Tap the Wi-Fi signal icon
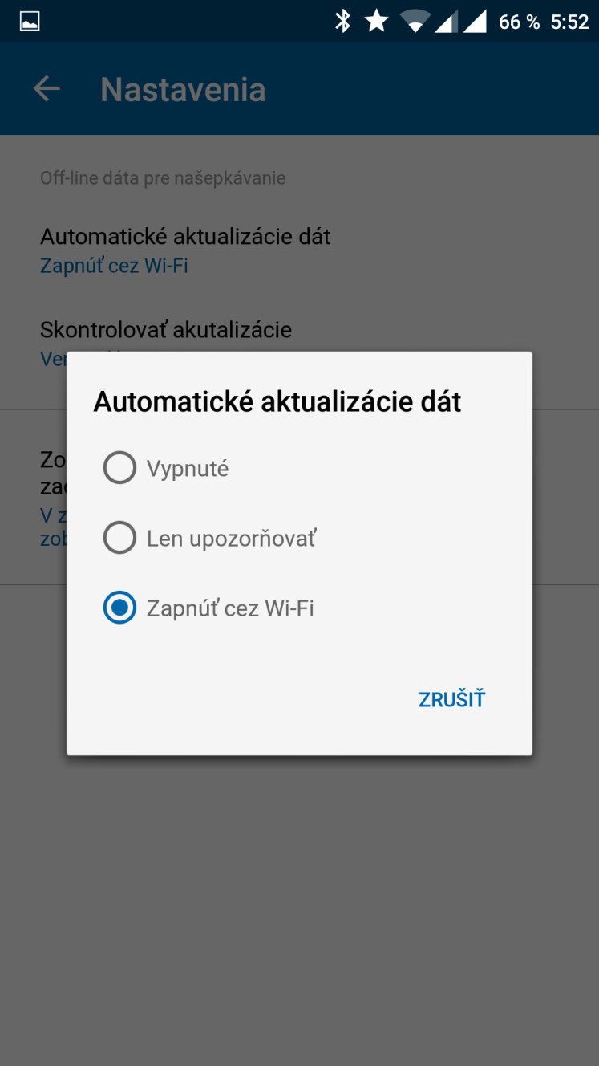599x1066 pixels. [x=415, y=22]
